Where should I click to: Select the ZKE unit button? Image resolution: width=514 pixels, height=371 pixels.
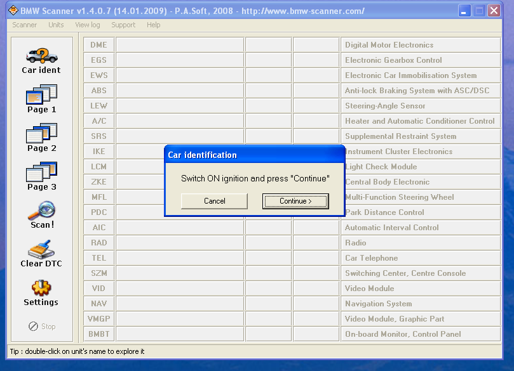pyautogui.click(x=98, y=181)
